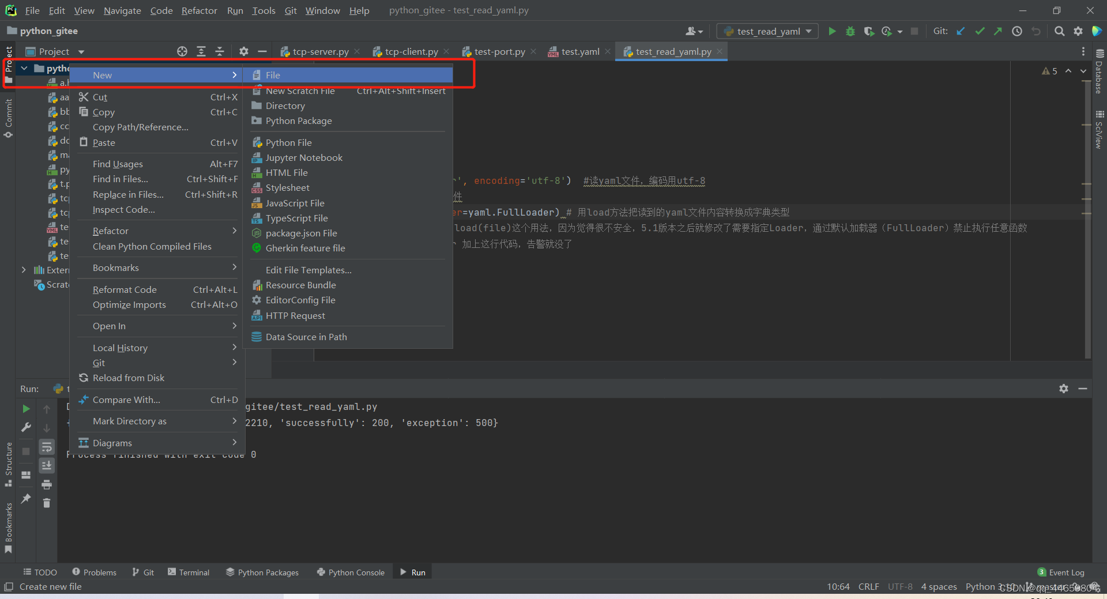The image size is (1107, 599).
Task: Rerun script with Run panel play icon
Action: click(26, 409)
